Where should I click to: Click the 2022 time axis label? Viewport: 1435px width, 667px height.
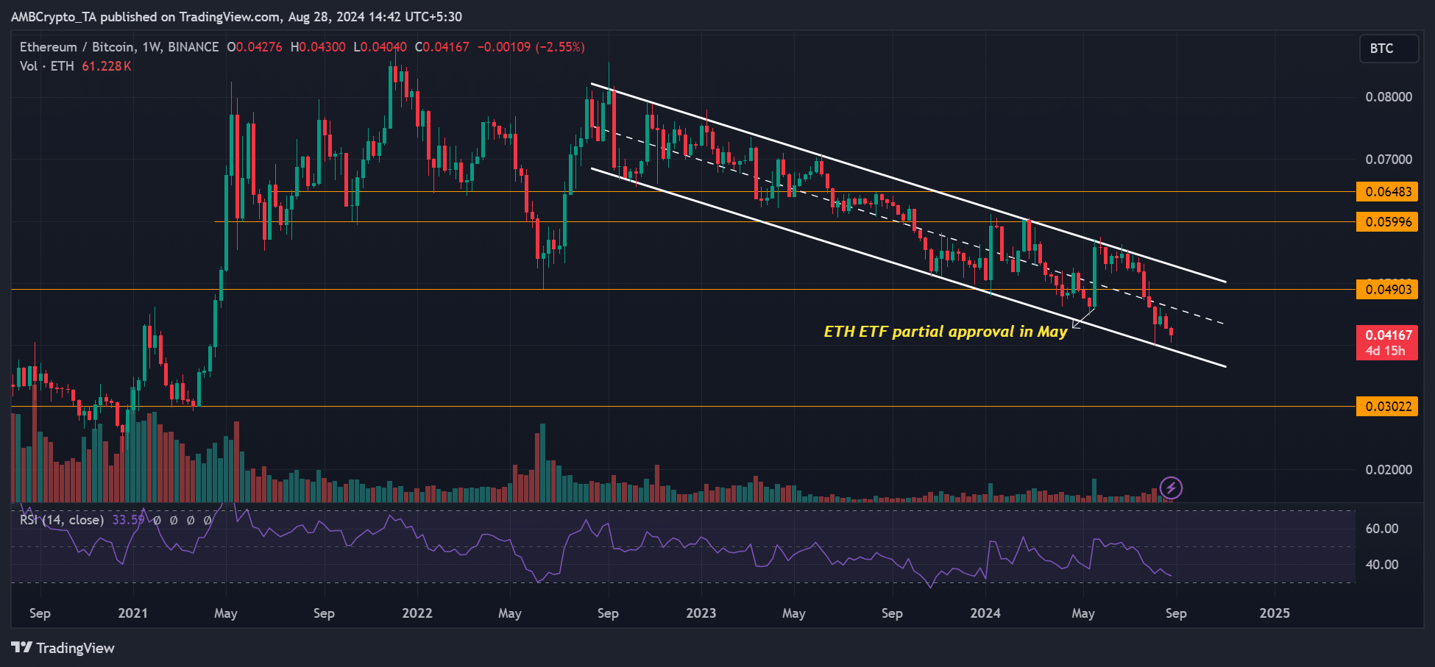tap(417, 613)
